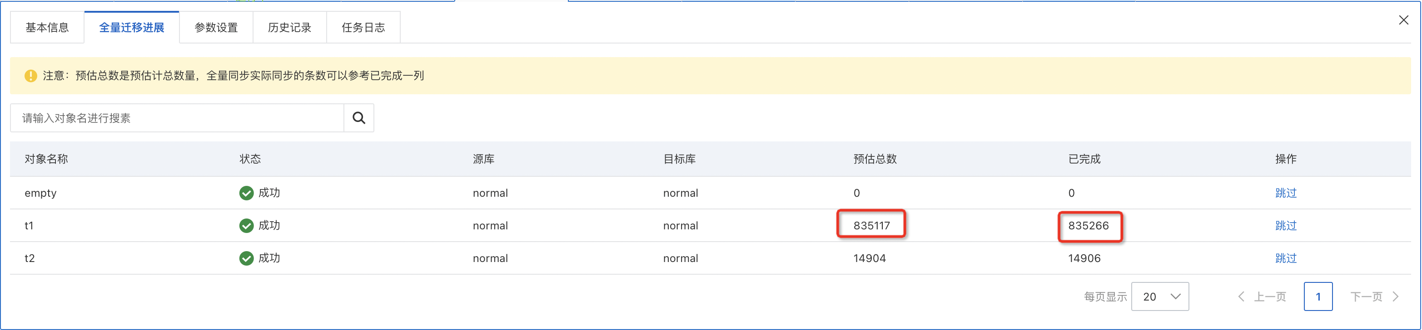Click the source database 'normal' in empty row
The image size is (1422, 330).
click(490, 193)
